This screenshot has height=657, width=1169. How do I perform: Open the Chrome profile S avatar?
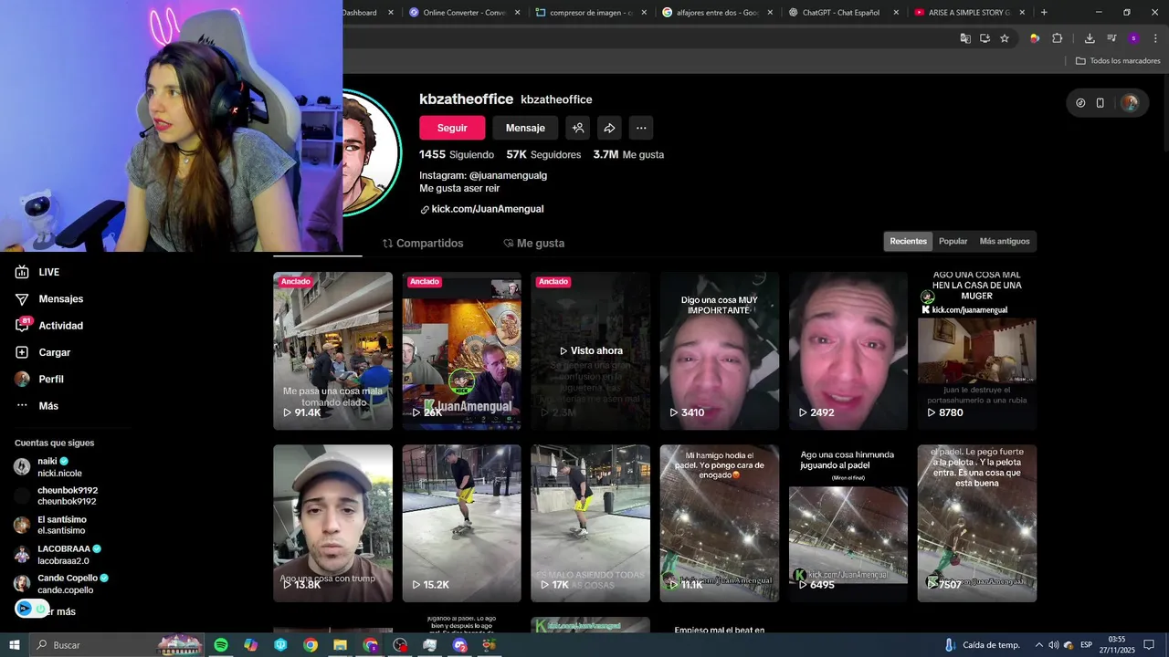click(1133, 38)
